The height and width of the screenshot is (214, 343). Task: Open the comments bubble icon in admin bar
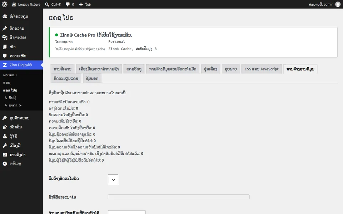pos(68,4)
